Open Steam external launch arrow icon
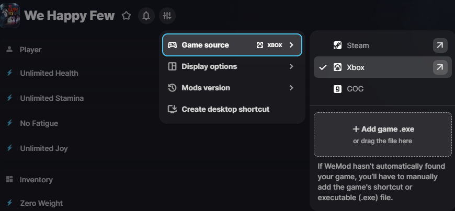Image resolution: width=455 pixels, height=211 pixels. tap(440, 45)
